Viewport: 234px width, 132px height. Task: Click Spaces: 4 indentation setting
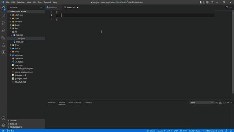pos(161,131)
